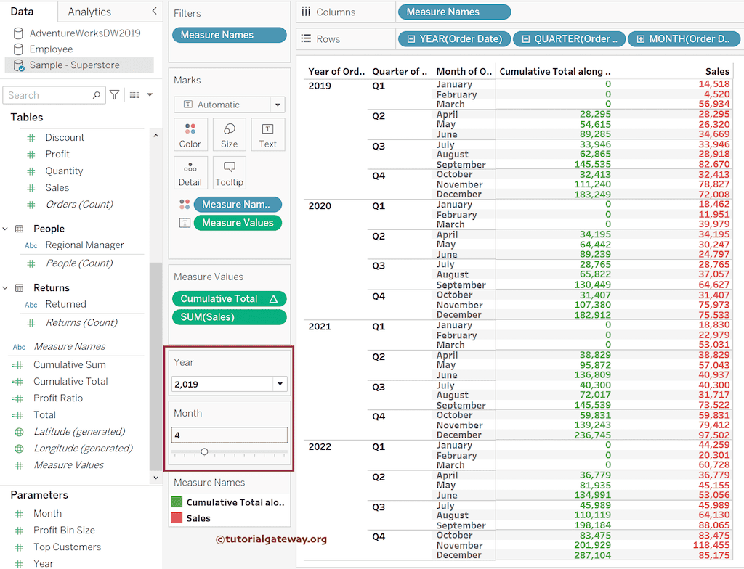Open the Year parameter dropdown showing 2,019
Viewport: 744px width, 569px height.
point(281,384)
